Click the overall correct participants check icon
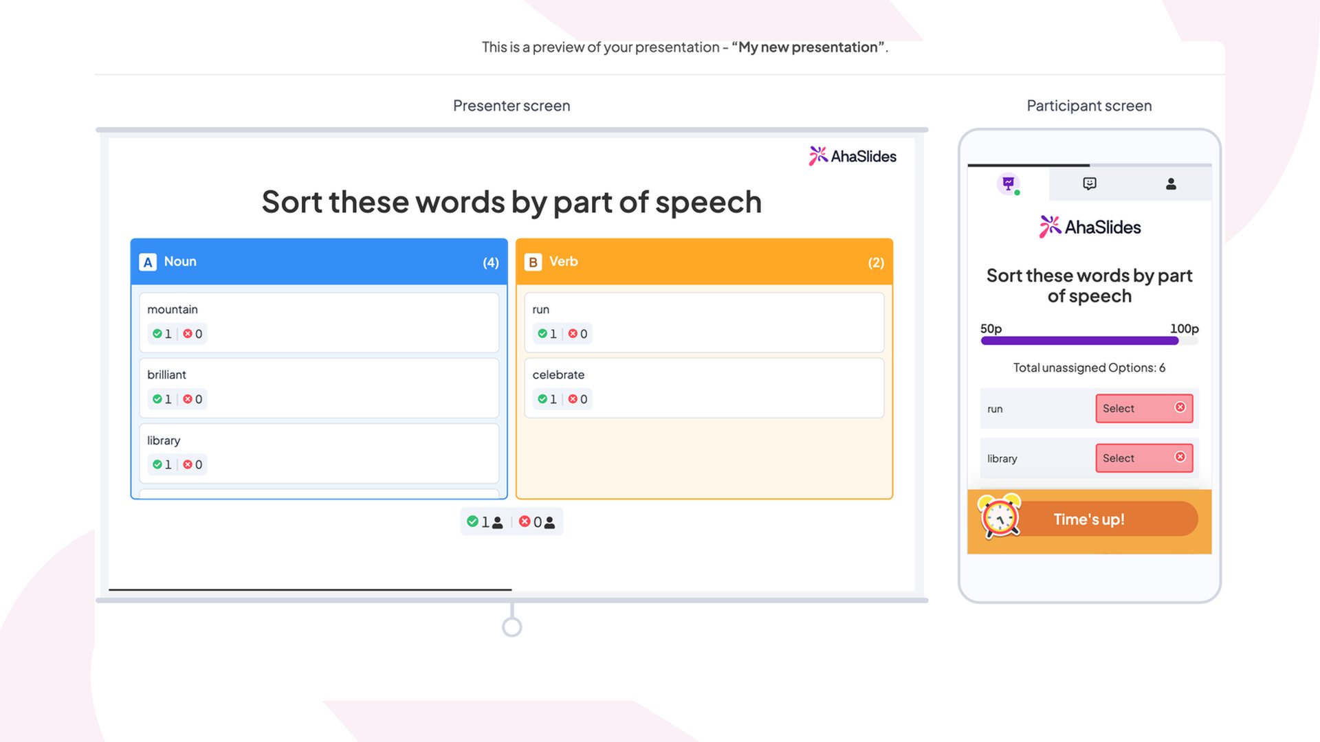 tap(472, 521)
